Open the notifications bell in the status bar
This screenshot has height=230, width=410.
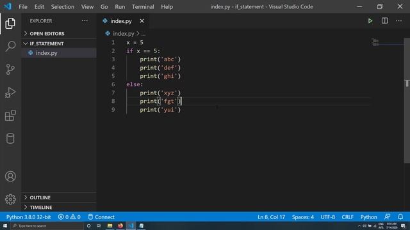[400, 217]
